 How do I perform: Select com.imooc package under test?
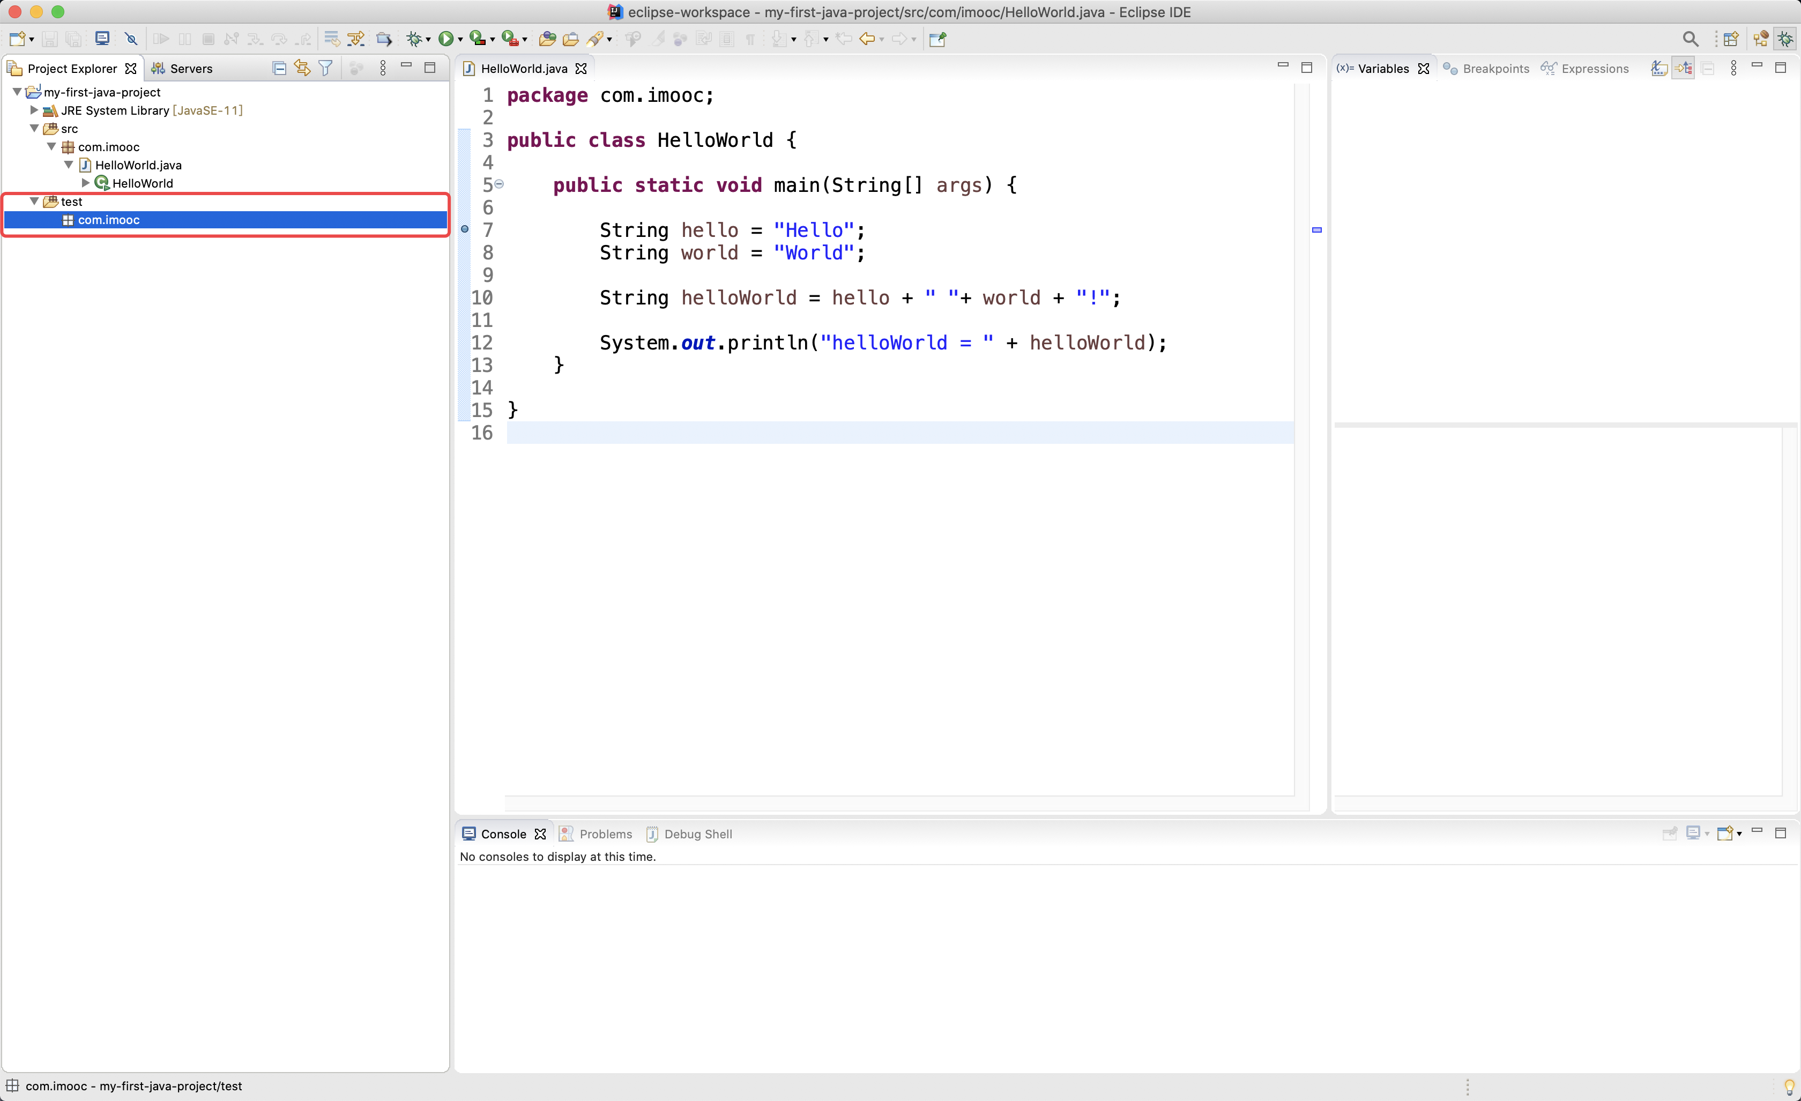[225, 220]
